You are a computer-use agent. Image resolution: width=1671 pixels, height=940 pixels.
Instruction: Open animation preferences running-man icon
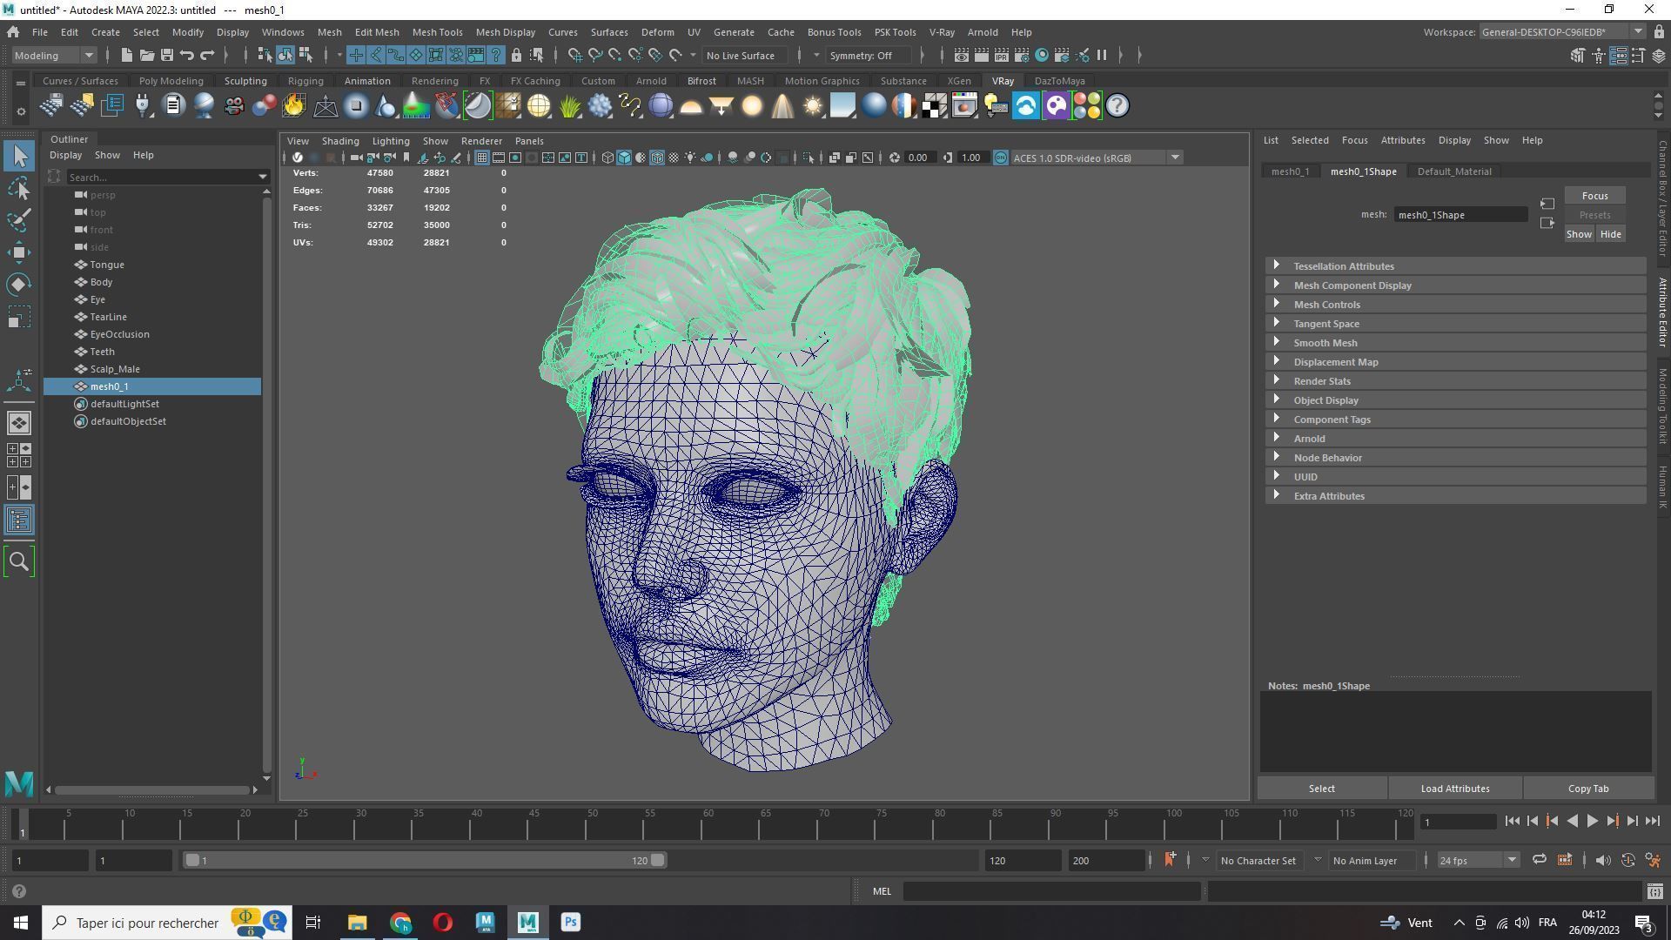tap(1653, 861)
